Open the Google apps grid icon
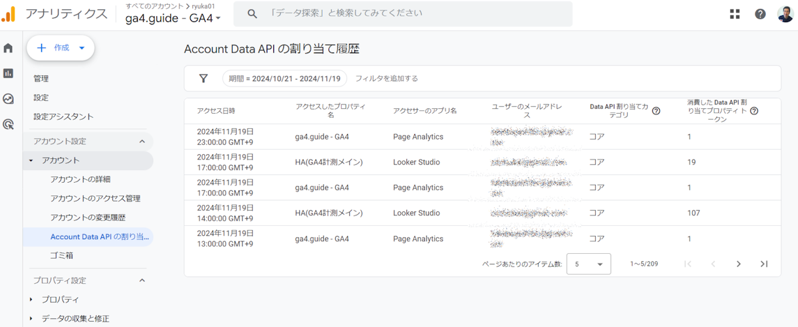The image size is (798, 327). [735, 14]
